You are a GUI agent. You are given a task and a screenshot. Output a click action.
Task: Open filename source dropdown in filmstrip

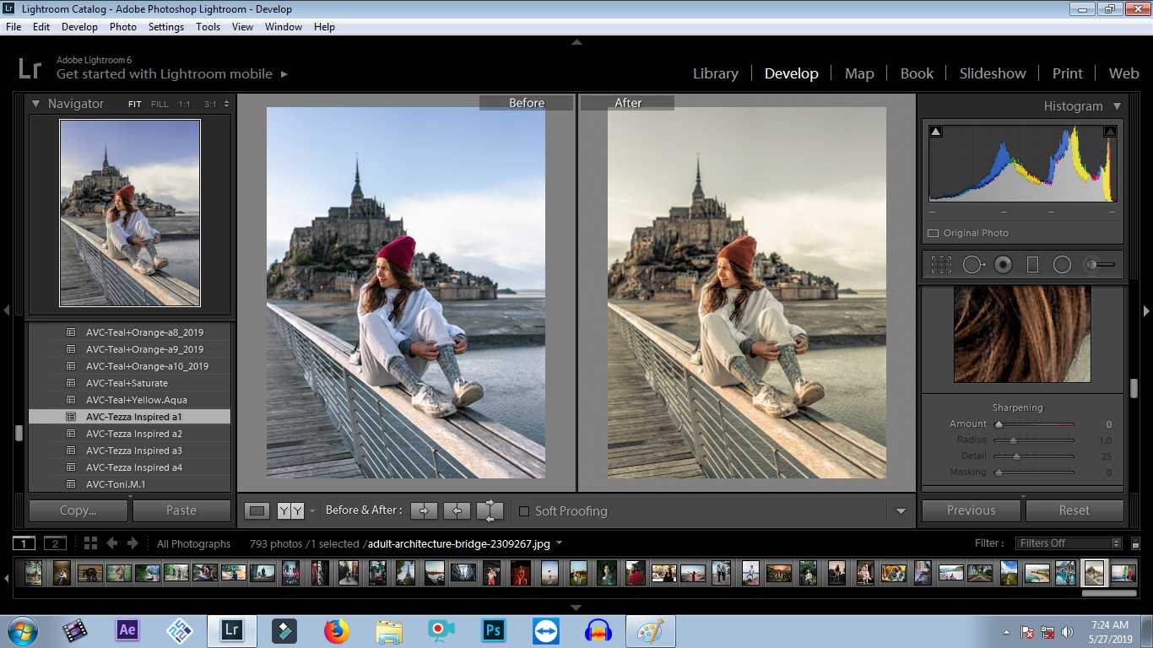click(559, 543)
